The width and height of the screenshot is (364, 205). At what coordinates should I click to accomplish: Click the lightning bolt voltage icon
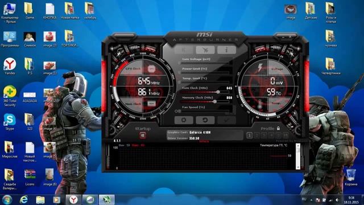pyautogui.click(x=260, y=67)
